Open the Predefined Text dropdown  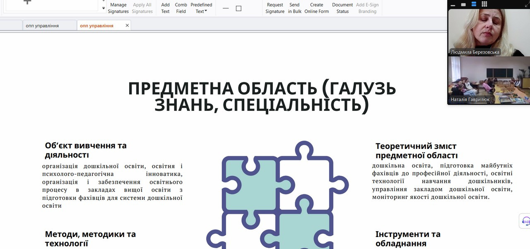click(201, 8)
